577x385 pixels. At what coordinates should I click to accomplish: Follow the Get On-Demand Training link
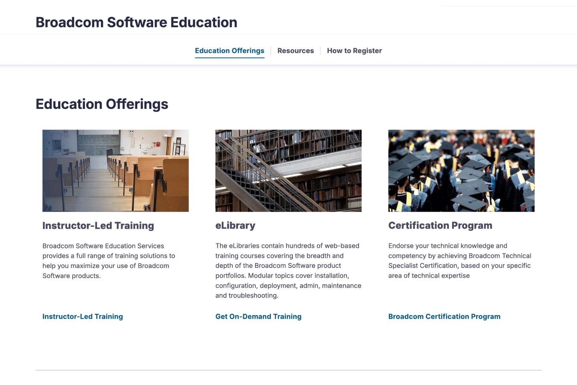(258, 316)
